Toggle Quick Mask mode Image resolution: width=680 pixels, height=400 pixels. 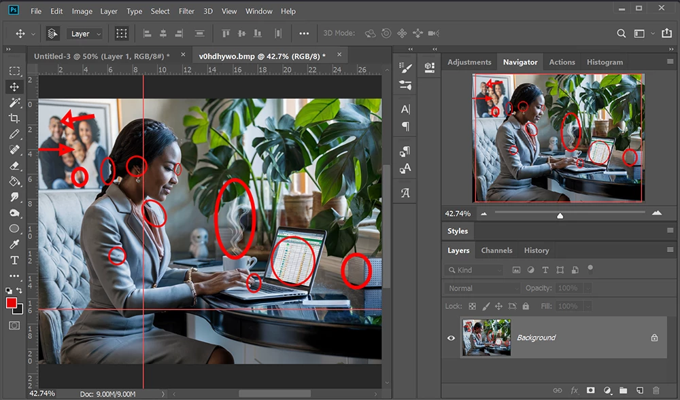coord(14,325)
